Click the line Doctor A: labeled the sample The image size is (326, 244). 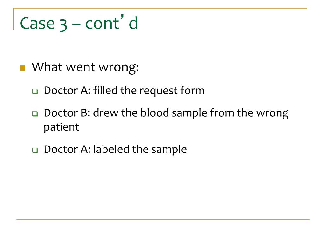coord(115,149)
